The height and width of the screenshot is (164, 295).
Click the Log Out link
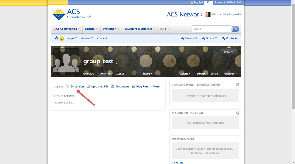pyautogui.click(x=198, y=2)
